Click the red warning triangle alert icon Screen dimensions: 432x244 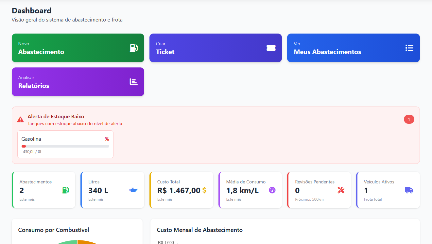20,120
